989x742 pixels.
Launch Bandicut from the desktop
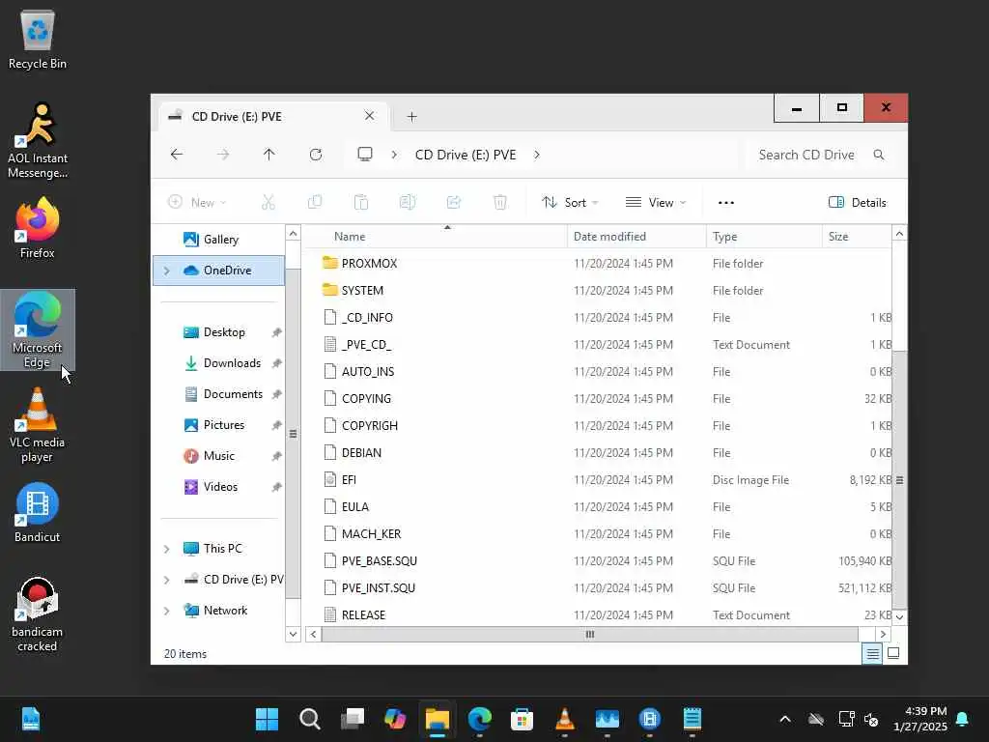pyautogui.click(x=38, y=512)
